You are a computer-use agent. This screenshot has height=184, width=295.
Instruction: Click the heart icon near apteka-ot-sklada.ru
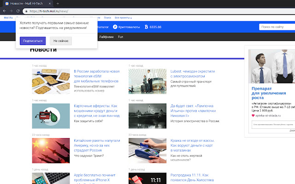pyautogui.click(x=253, y=115)
